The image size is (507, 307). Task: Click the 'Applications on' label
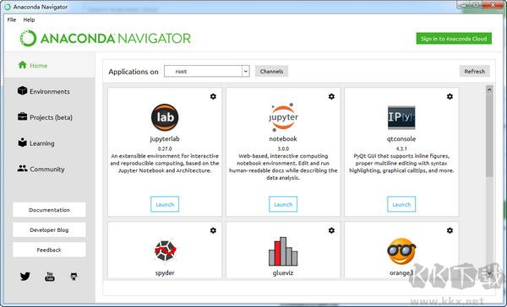(134, 72)
